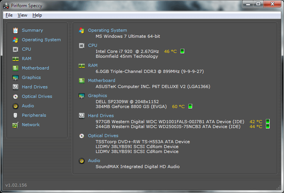Click the green indicator beside hard drive 44 °C

tap(267, 126)
